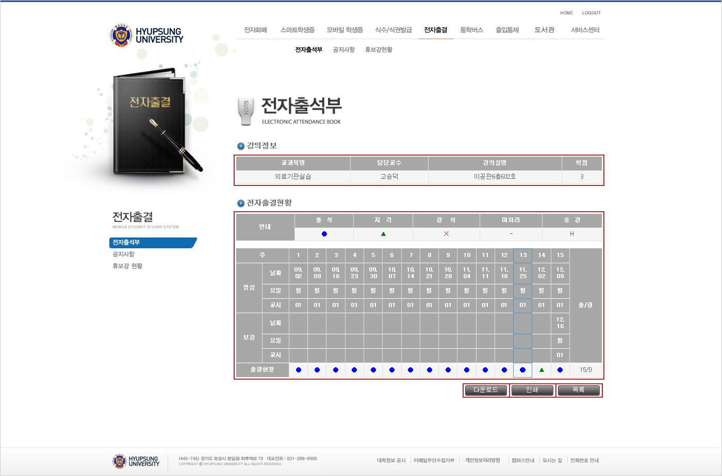Open 이메일무단수집거부 footer link
This screenshot has width=722, height=476.
click(434, 461)
